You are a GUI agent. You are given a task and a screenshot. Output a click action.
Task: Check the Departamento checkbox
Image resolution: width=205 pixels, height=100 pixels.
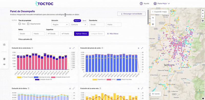pos(28,24)
